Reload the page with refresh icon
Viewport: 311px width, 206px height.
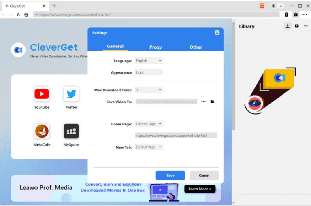point(19,14)
